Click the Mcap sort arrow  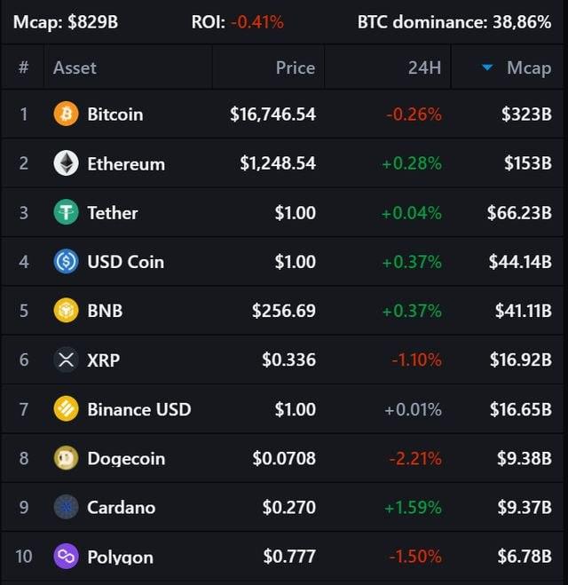(x=487, y=67)
